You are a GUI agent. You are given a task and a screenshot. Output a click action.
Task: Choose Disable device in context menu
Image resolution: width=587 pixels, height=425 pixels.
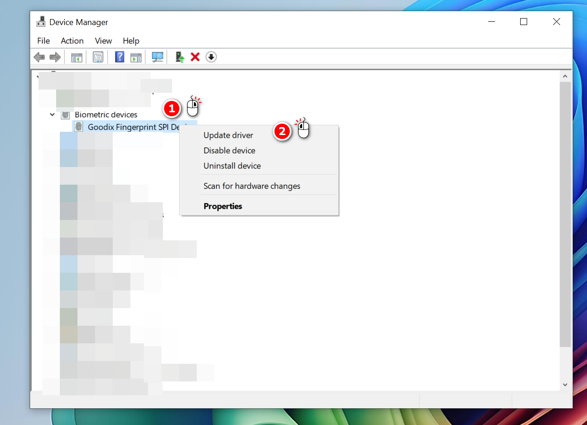[x=229, y=150]
